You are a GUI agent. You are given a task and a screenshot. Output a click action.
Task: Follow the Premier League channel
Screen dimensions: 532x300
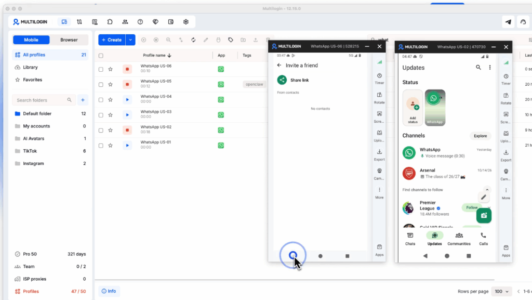(472, 207)
